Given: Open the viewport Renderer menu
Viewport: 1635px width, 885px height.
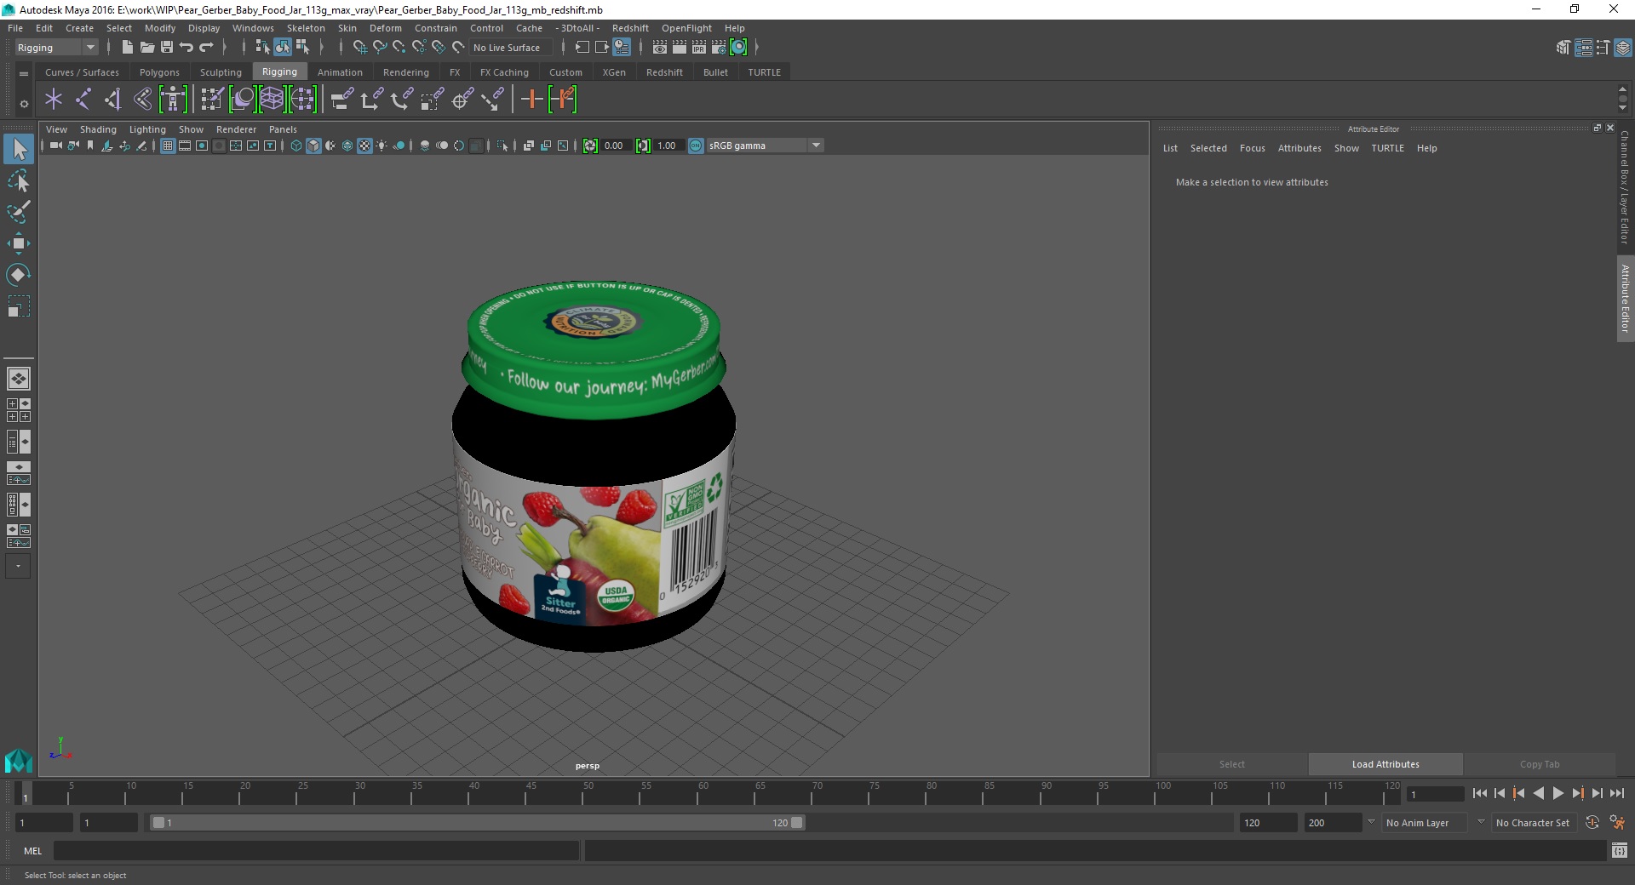Looking at the screenshot, I should [x=236, y=129].
